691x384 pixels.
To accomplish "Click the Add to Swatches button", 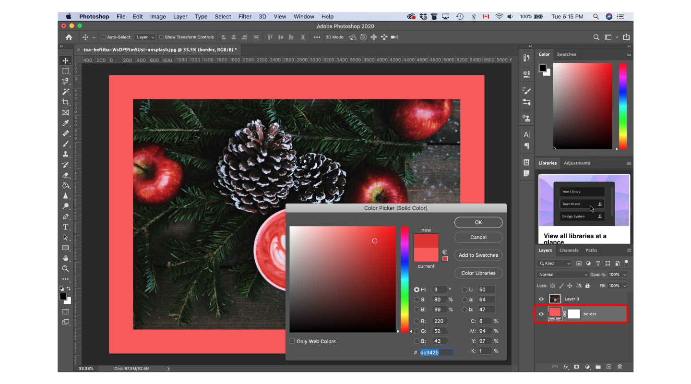I will [478, 255].
